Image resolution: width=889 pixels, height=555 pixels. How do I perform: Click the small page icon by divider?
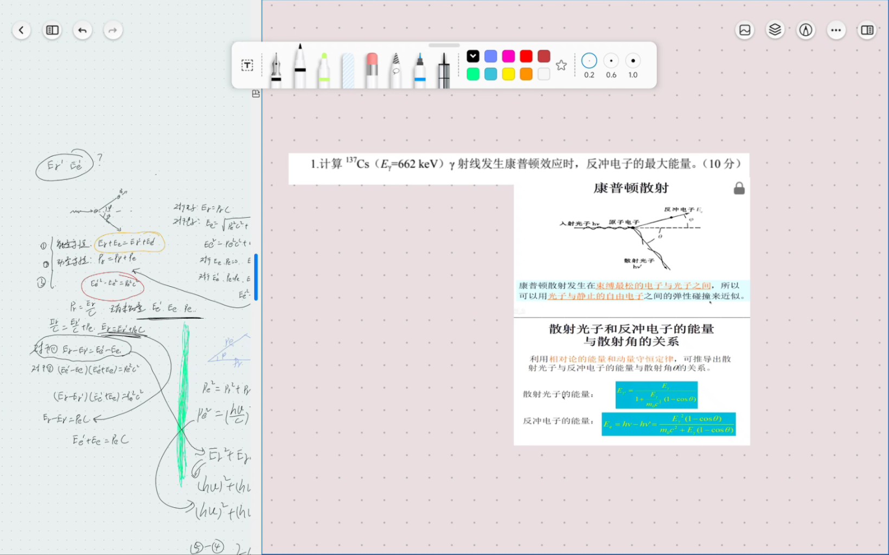click(x=256, y=94)
